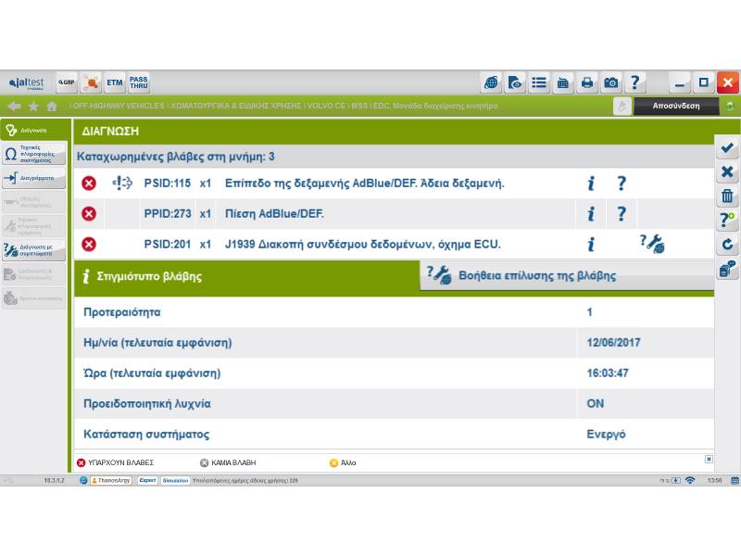The width and height of the screenshot is (741, 556).
Task: Switch to Βοήθεια επίλυσης της βλάβης tab
Action: coord(537,275)
